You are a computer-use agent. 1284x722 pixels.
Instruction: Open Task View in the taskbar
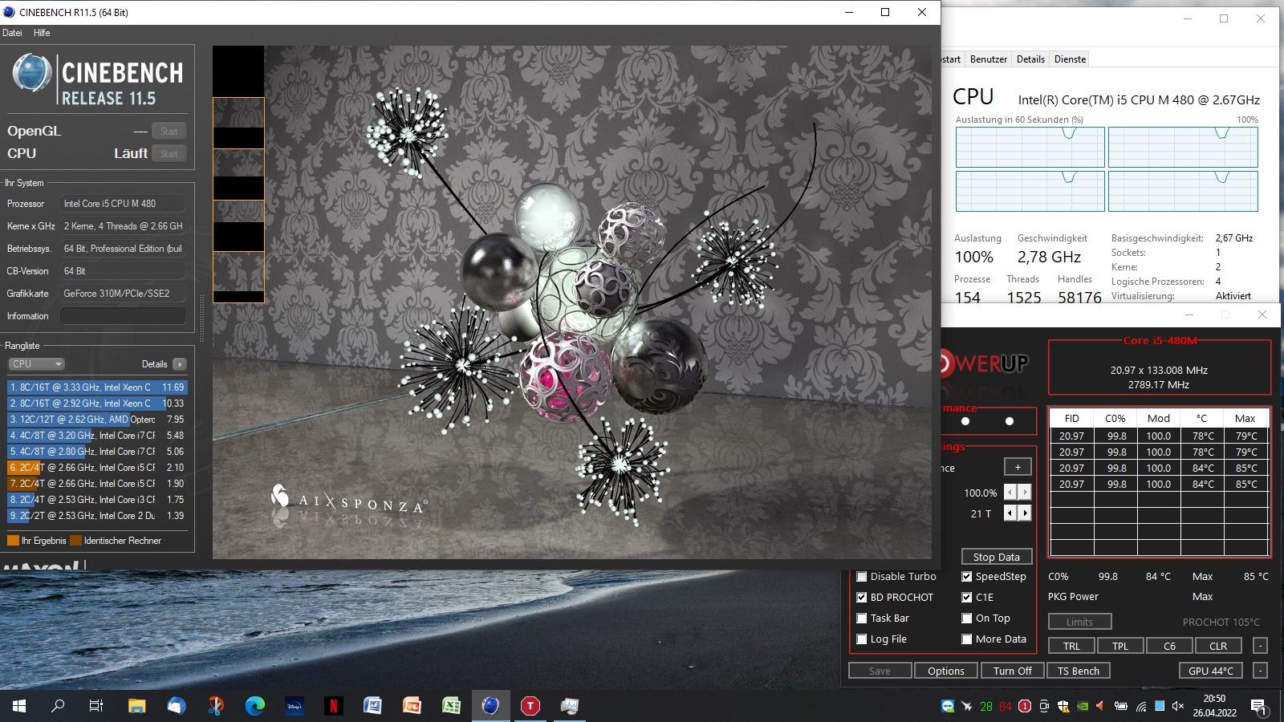coord(96,706)
